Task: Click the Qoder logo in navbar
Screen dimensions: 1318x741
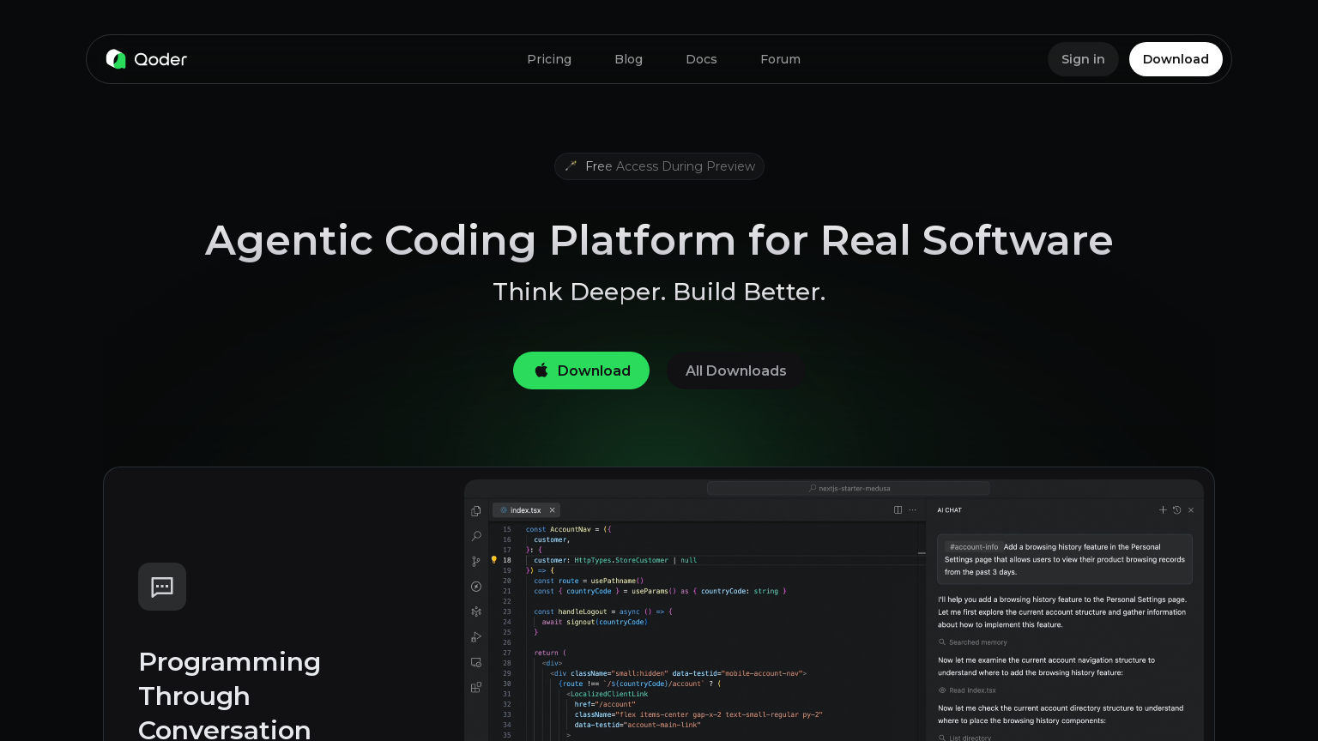Action: pos(147,59)
